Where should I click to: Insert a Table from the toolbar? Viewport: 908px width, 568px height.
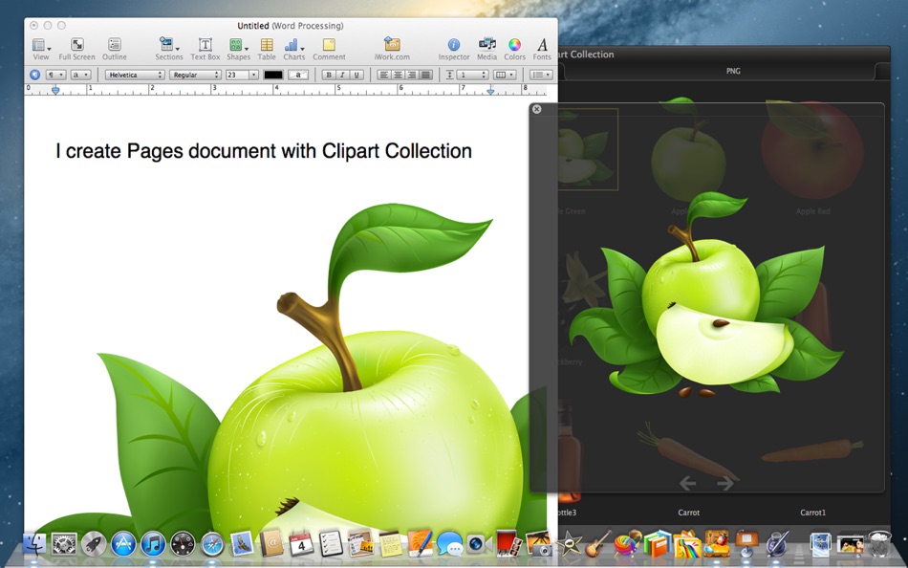(267, 49)
